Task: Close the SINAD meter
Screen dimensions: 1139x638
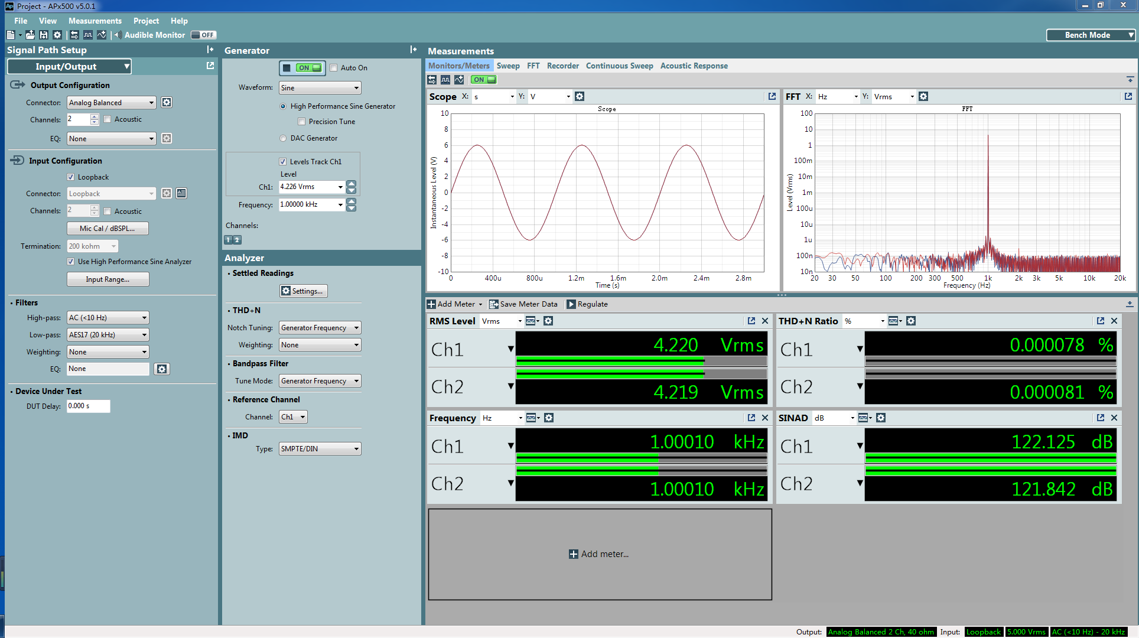Action: [1114, 418]
